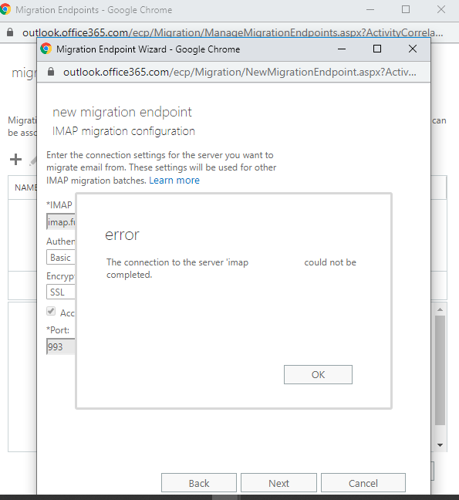Click the IMAP server input field
The height and width of the screenshot is (500, 459).
tap(61, 221)
